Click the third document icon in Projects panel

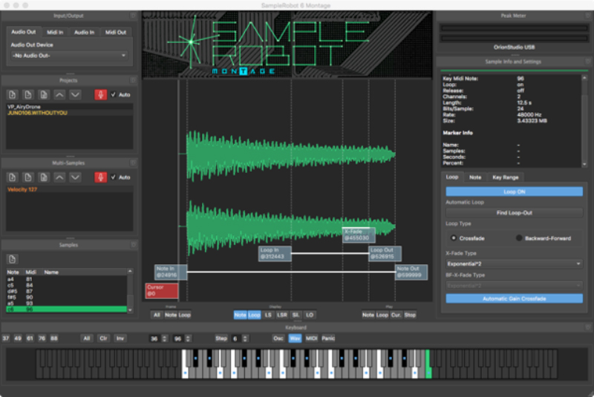click(x=44, y=95)
